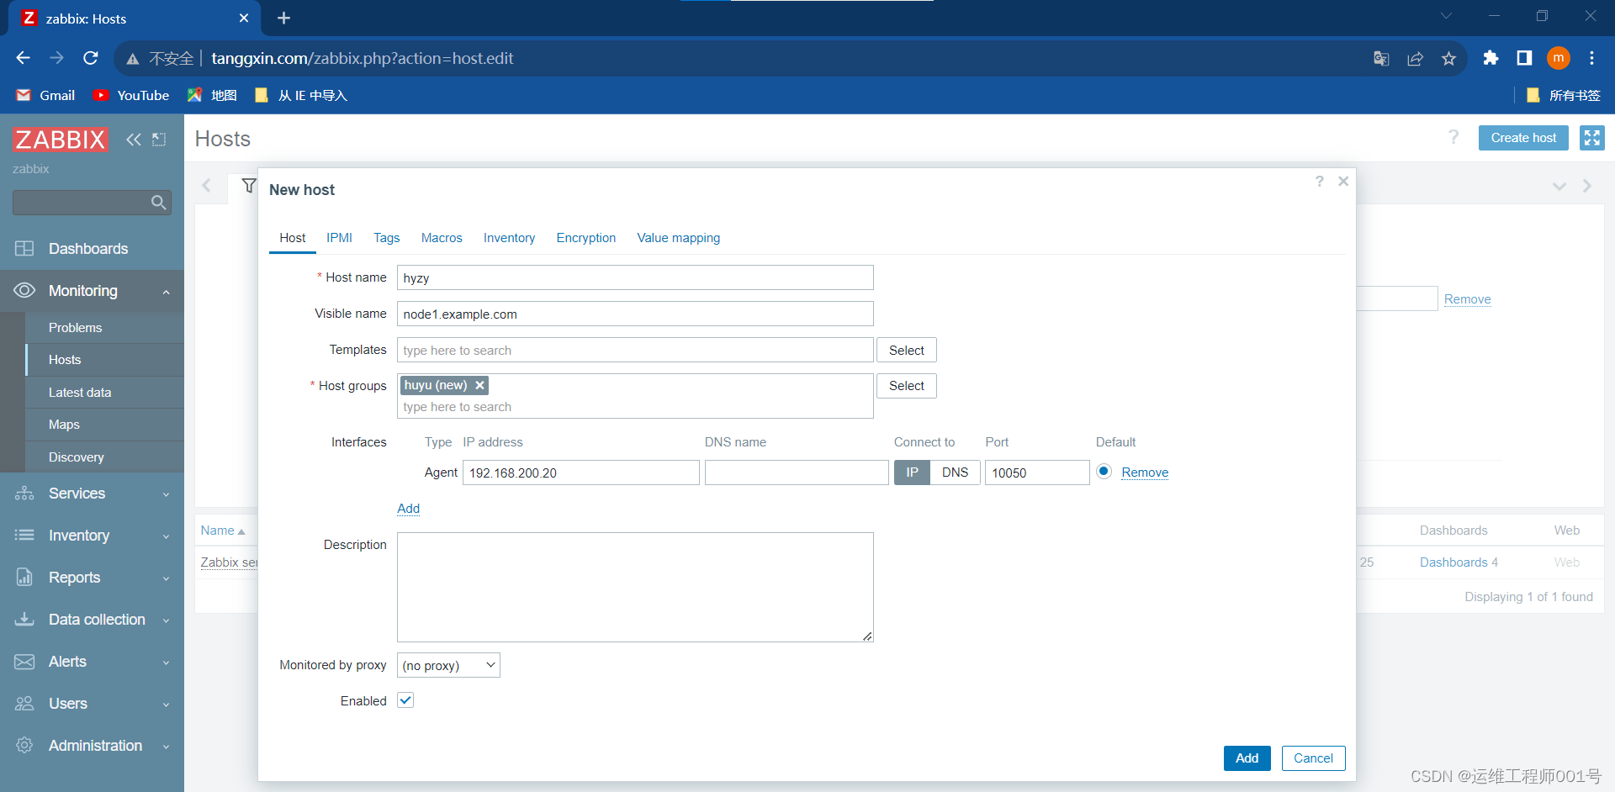Open the browser side panel icon
Image resolution: width=1615 pixels, height=792 pixels.
coord(1524,58)
